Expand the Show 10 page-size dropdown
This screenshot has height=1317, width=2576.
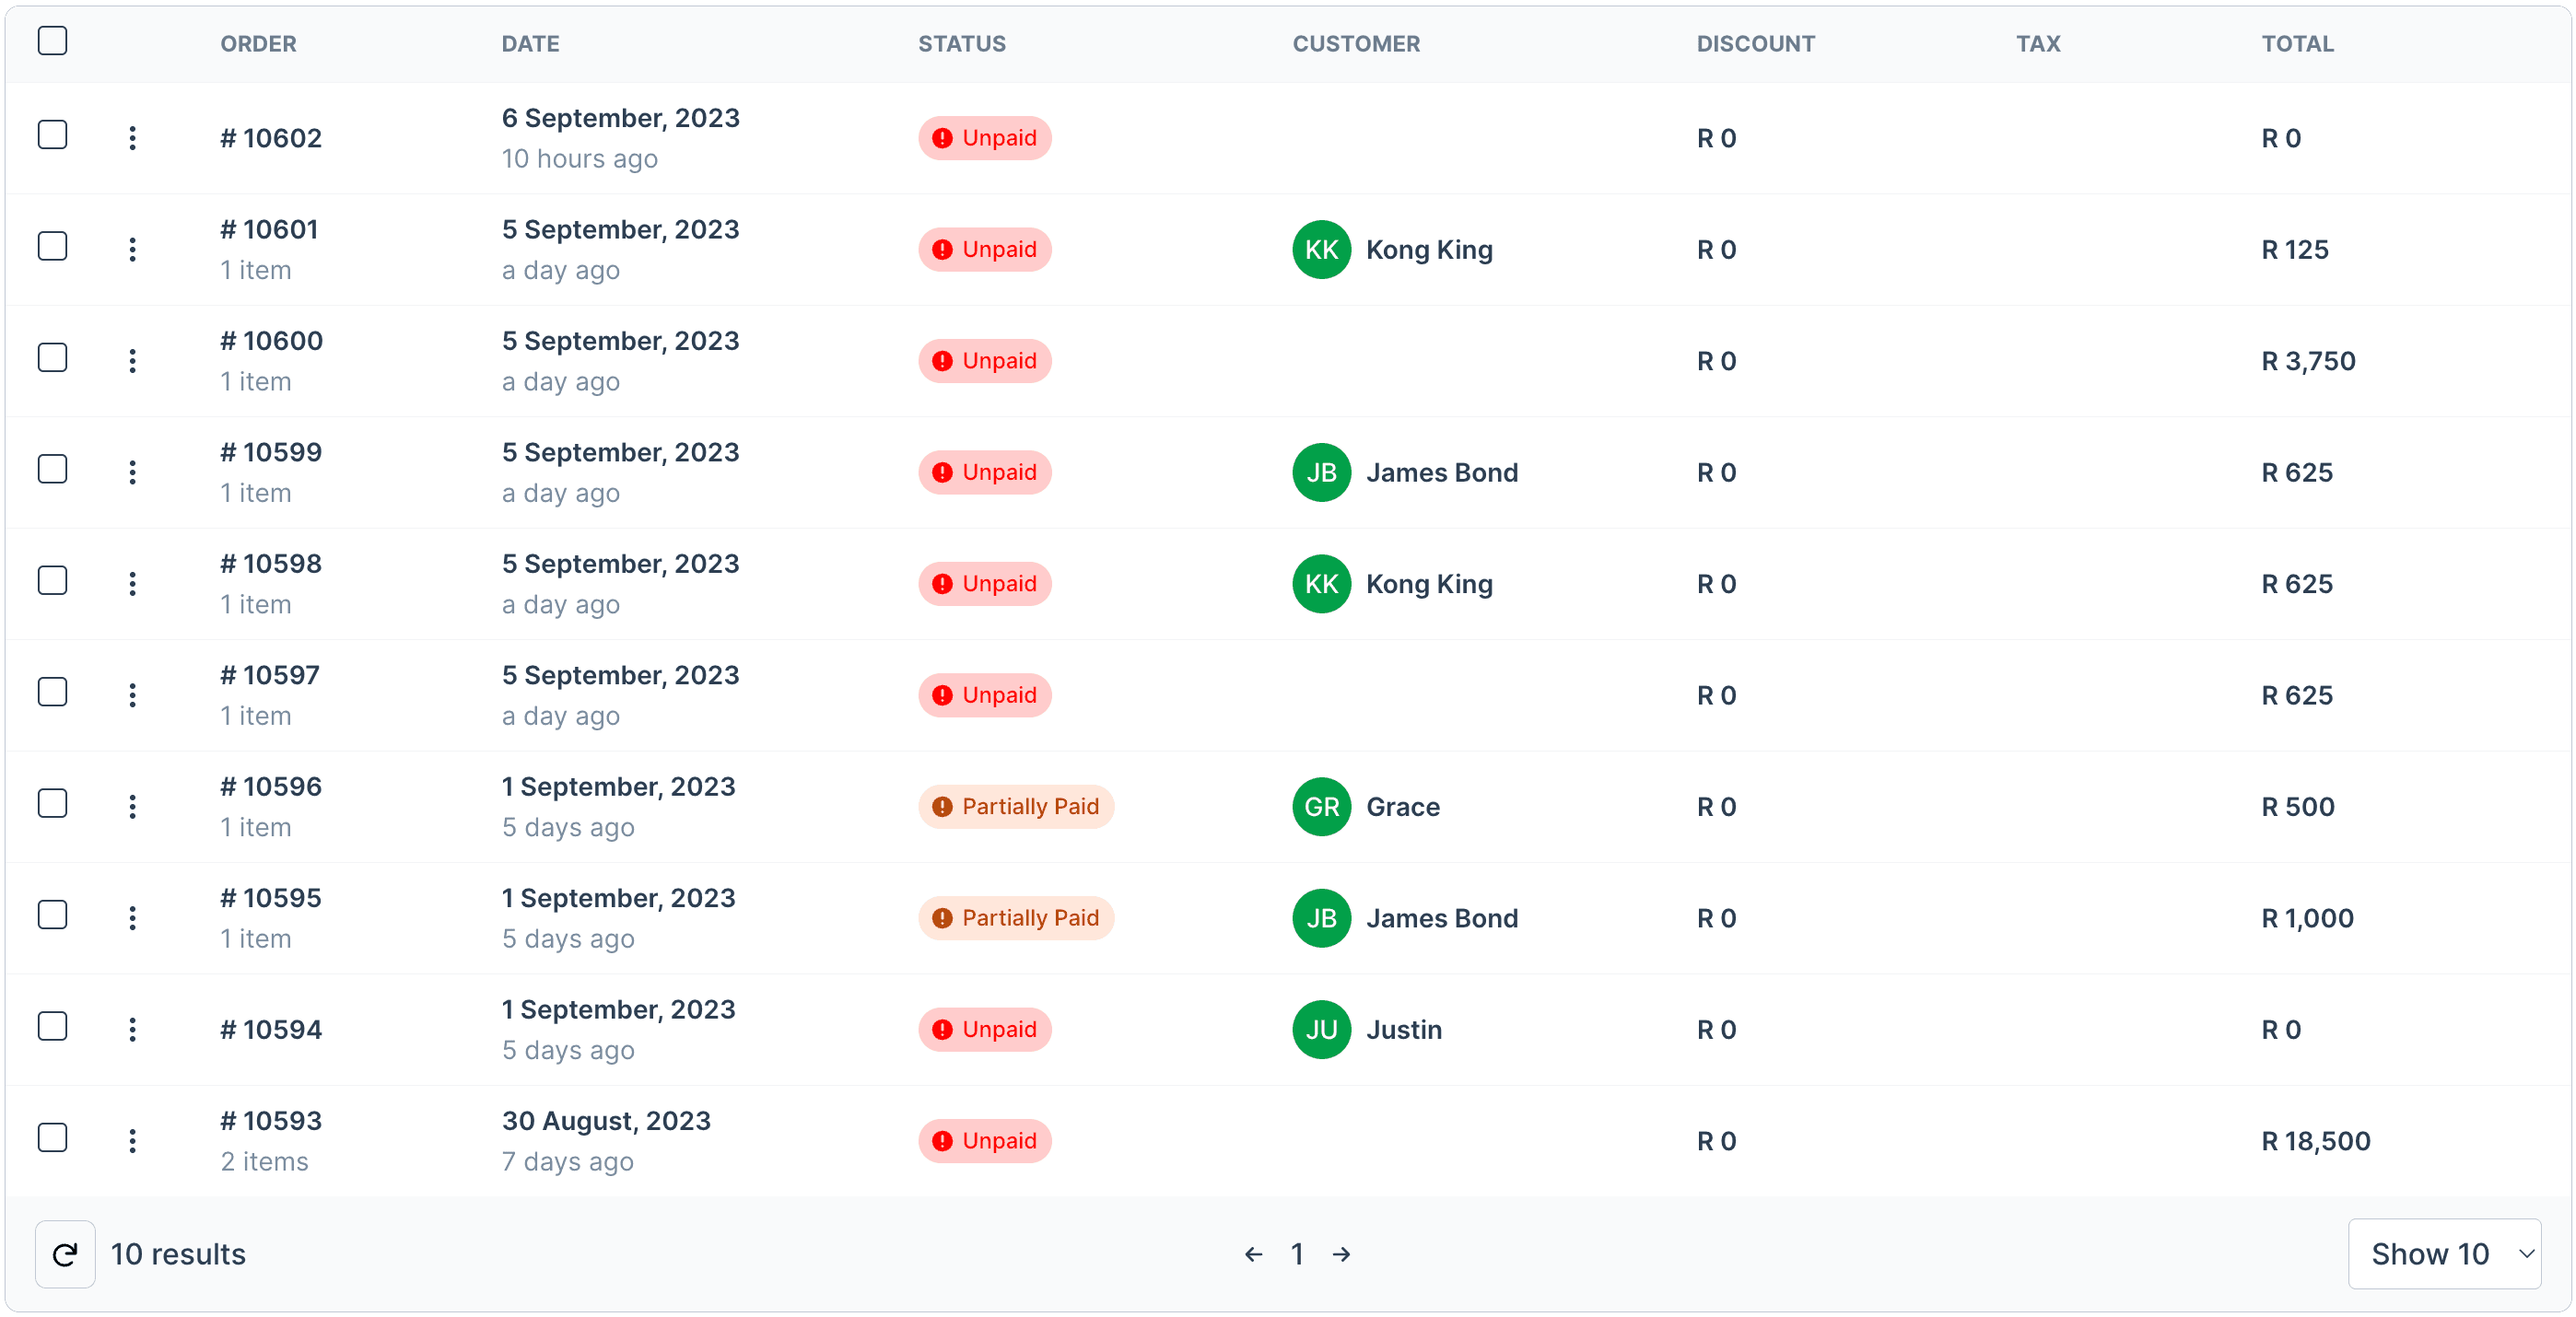(x=2444, y=1254)
